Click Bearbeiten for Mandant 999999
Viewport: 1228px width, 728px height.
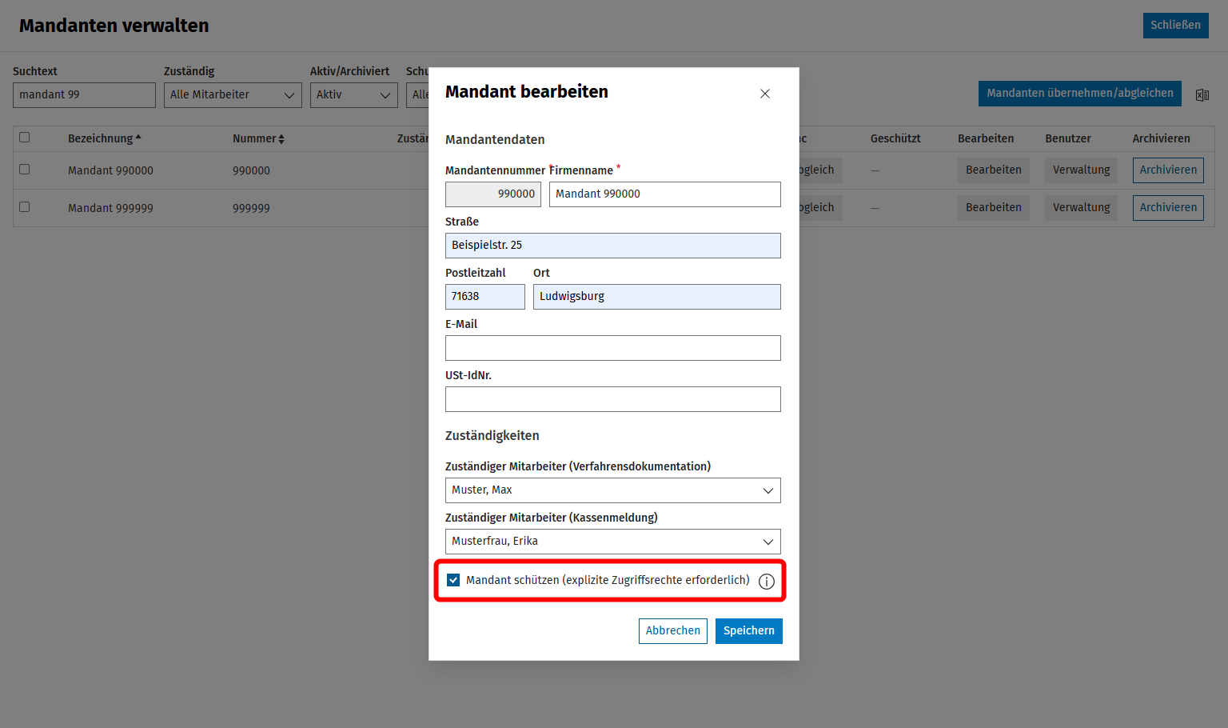click(994, 208)
